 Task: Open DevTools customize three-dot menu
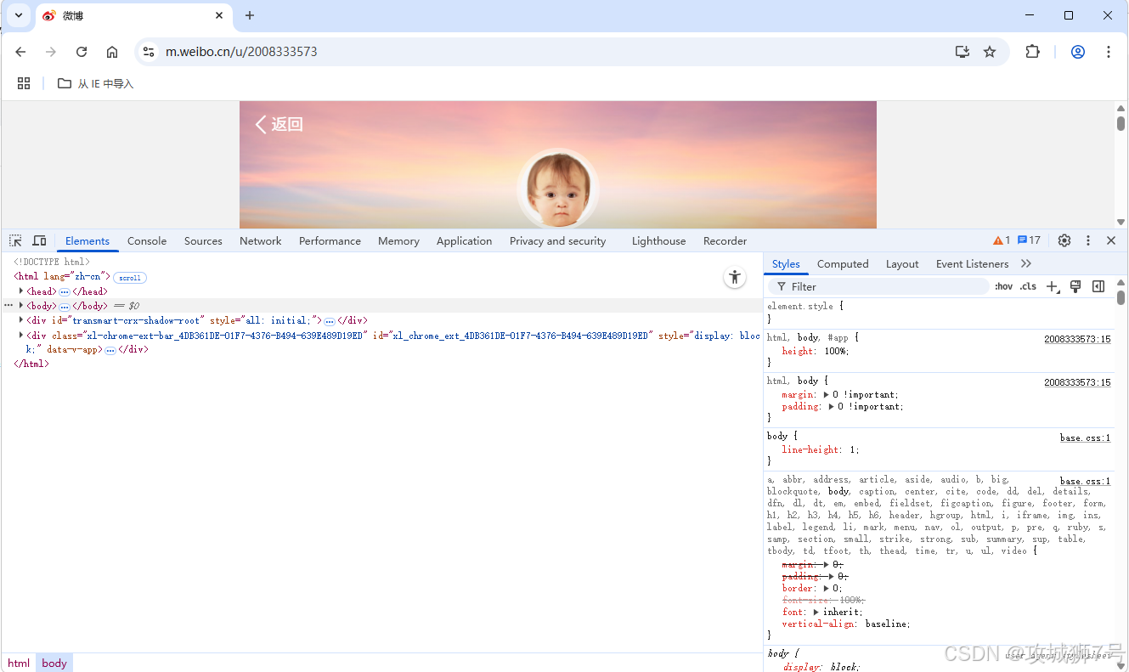coord(1088,240)
